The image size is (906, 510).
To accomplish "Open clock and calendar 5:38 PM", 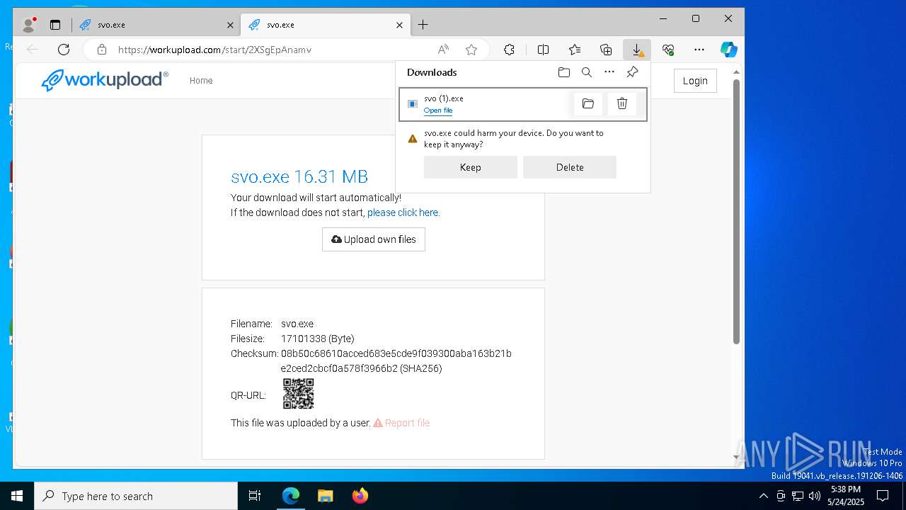I will tap(846, 496).
